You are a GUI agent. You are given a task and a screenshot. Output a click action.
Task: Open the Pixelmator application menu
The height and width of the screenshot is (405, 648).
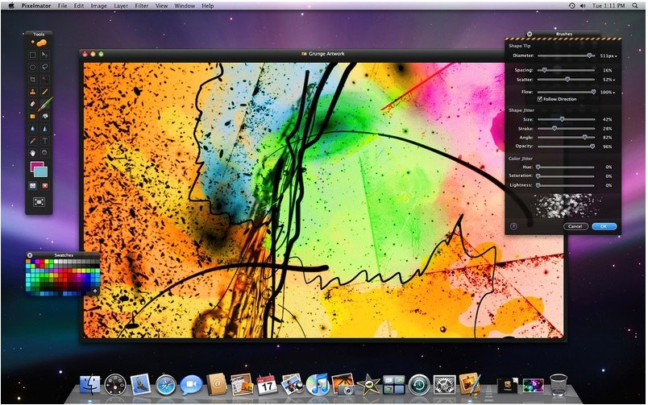[36, 6]
